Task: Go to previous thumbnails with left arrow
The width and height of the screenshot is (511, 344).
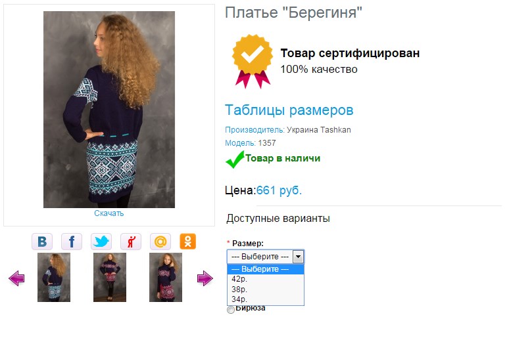Action: click(16, 278)
